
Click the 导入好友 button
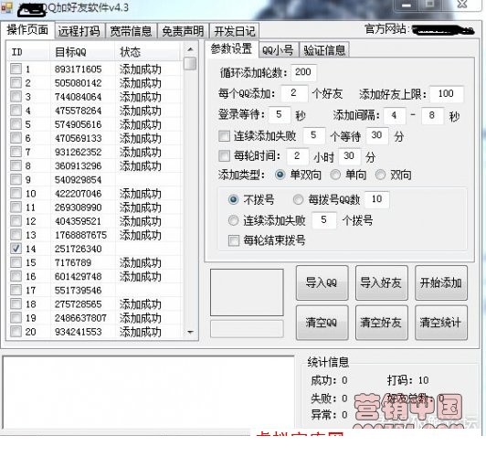tap(381, 282)
